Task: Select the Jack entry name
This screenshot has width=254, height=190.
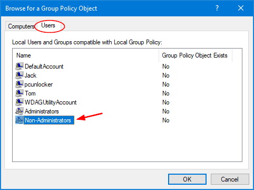Action: (31, 75)
